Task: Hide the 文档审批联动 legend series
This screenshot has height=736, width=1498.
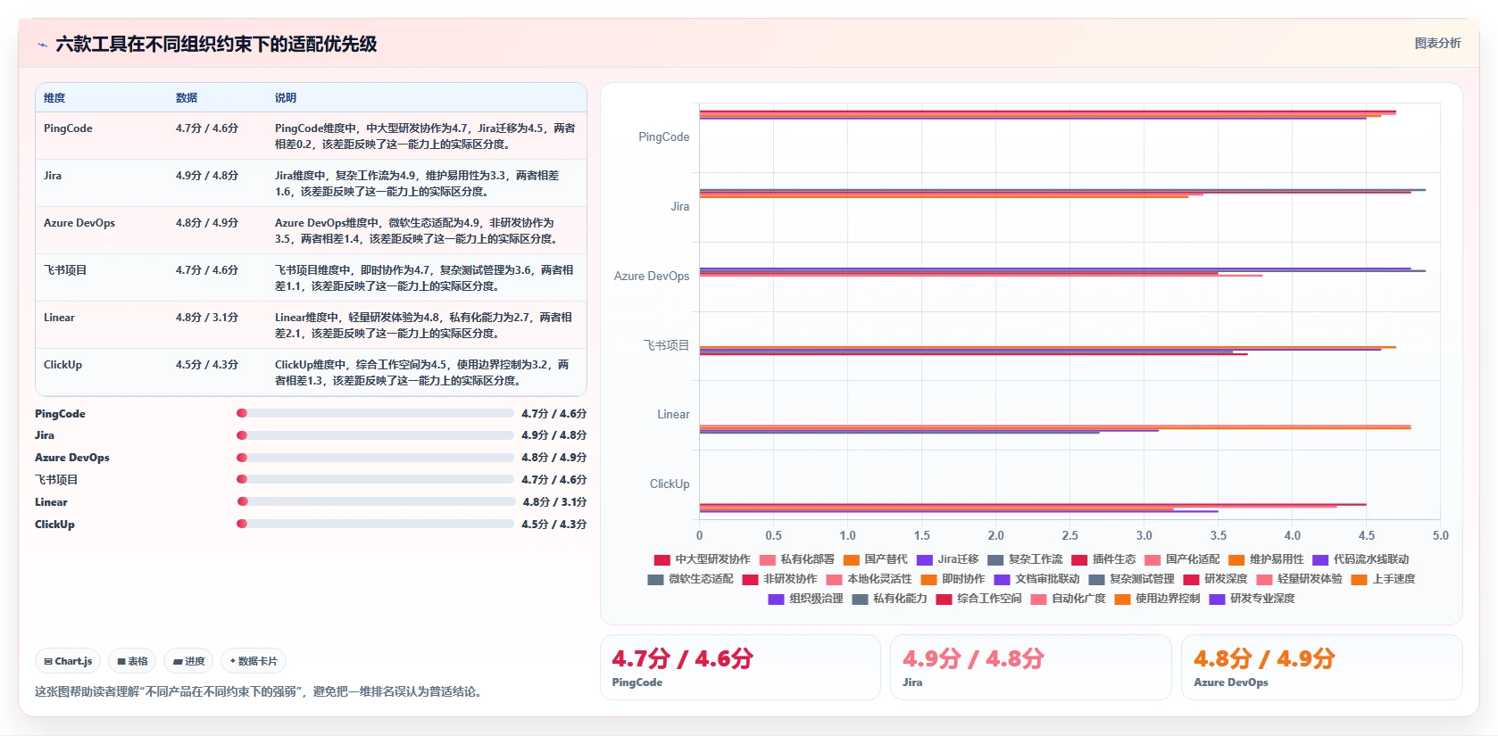Action: 1037,579
